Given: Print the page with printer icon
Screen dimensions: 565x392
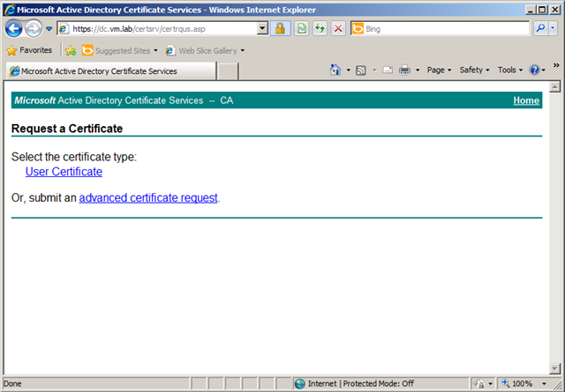Looking at the screenshot, I should pos(404,70).
